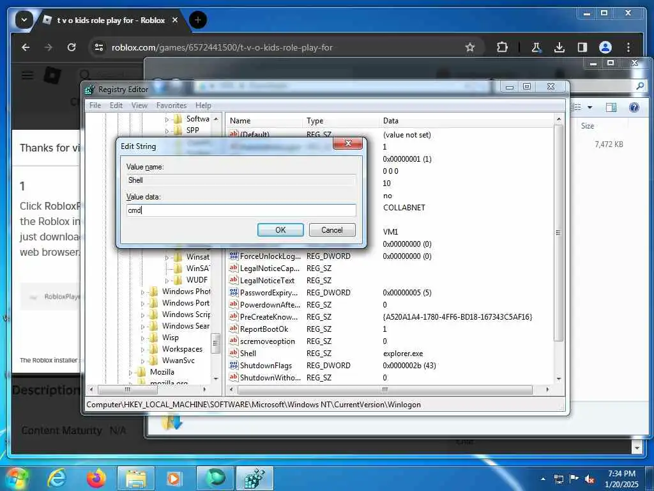Confirm the Shell value with OK
The image size is (654, 491).
pos(280,230)
